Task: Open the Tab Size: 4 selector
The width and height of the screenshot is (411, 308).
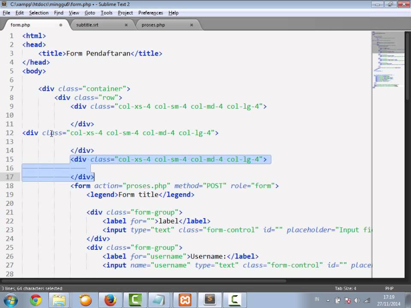Action: click(345, 288)
